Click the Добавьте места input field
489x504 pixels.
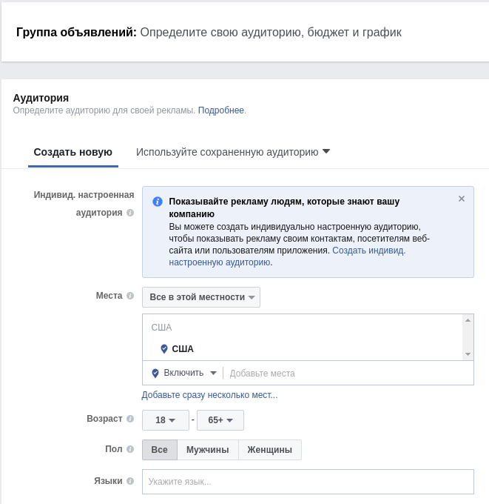coord(348,373)
